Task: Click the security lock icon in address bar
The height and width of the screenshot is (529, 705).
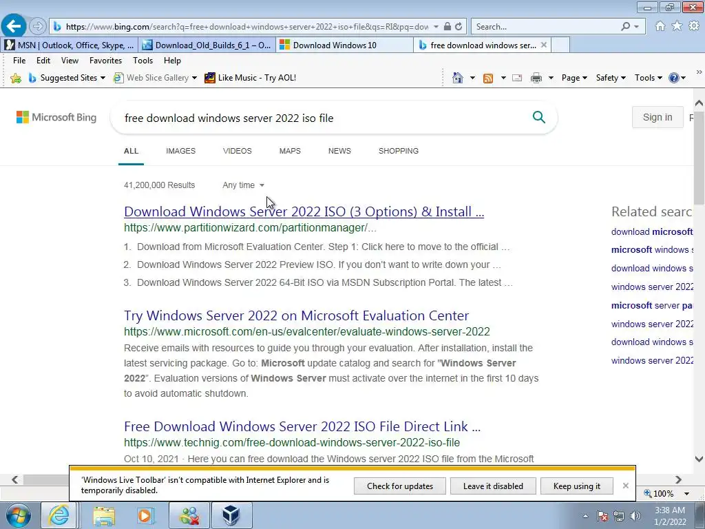Action: (448, 27)
